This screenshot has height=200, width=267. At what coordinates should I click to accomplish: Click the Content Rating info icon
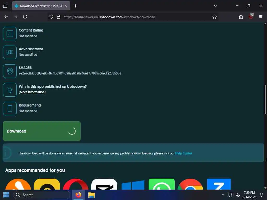10,34
